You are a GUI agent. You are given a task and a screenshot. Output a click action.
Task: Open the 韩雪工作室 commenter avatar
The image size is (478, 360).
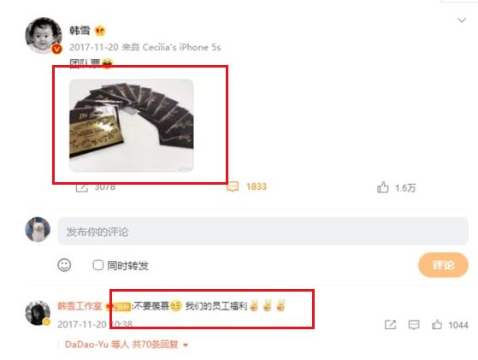pyautogui.click(x=38, y=313)
